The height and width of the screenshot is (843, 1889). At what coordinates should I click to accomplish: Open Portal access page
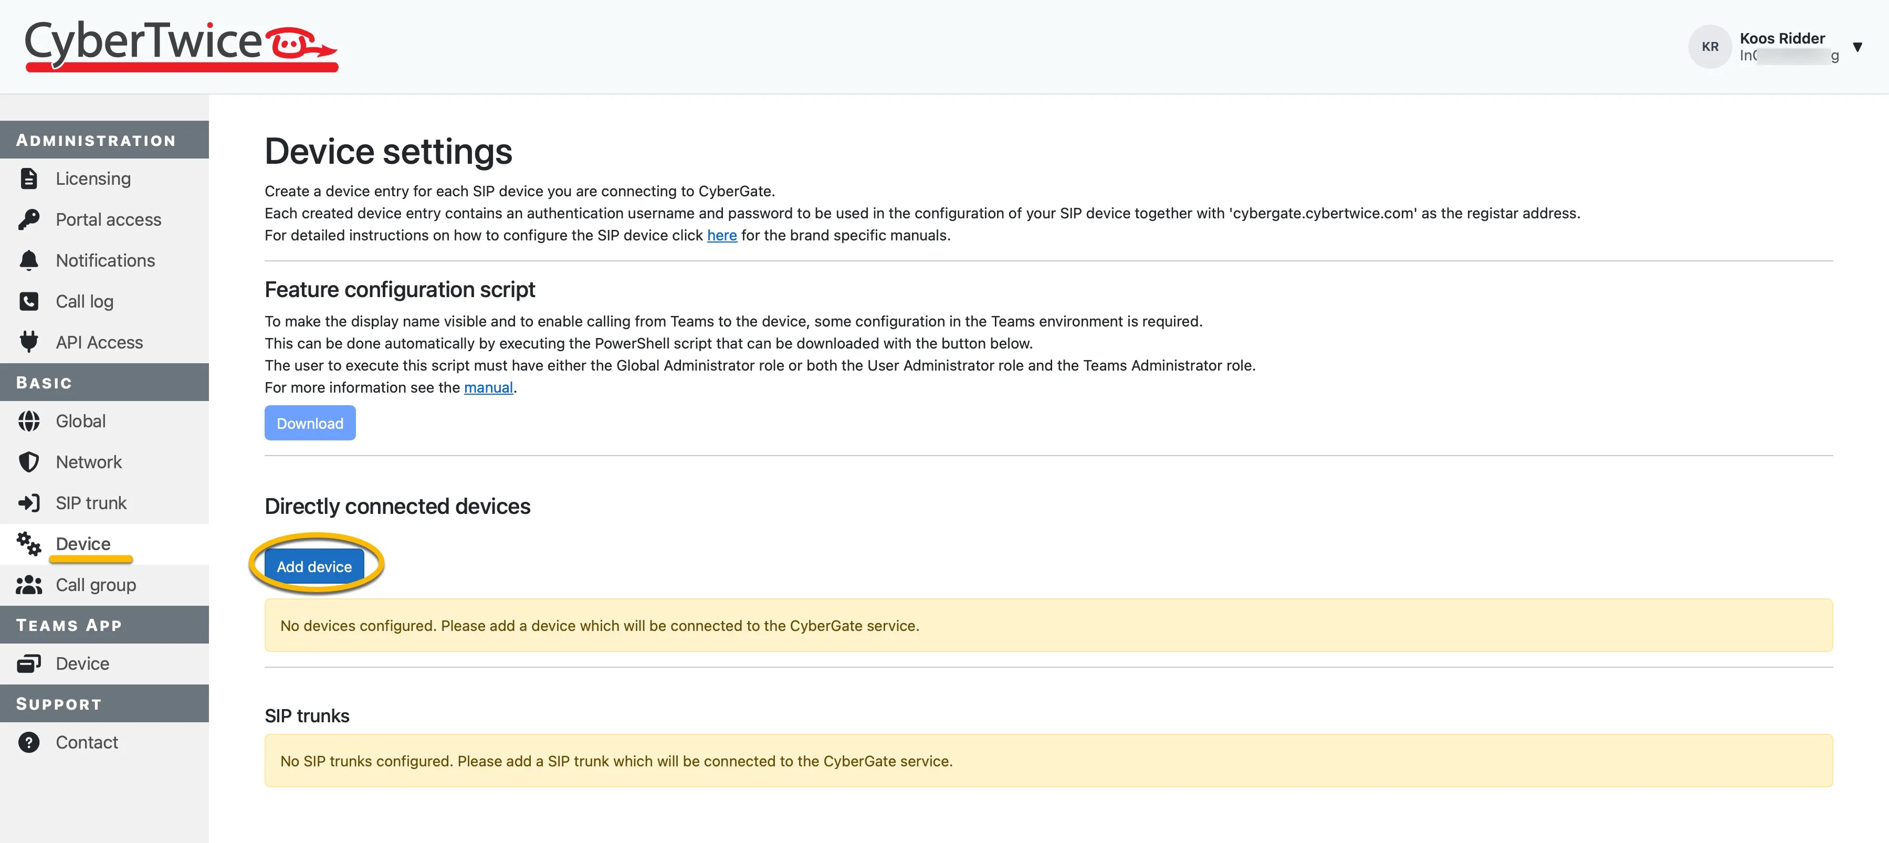[104, 219]
